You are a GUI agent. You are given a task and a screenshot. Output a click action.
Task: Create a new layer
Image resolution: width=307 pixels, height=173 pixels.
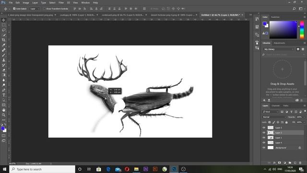(x=295, y=163)
